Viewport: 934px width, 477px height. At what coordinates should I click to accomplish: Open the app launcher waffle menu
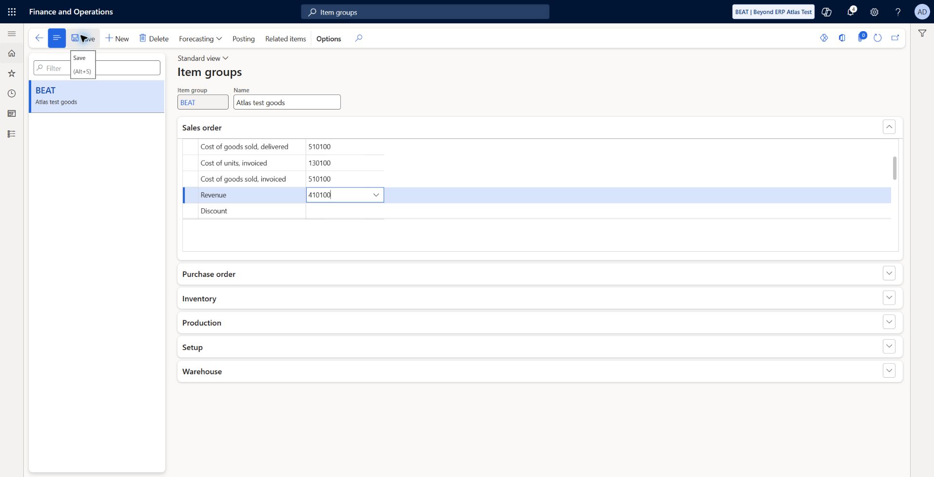pos(12,12)
